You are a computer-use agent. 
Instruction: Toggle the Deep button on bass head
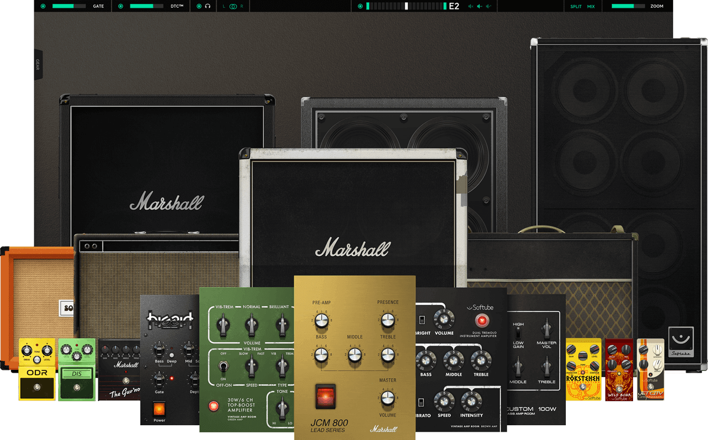tap(171, 356)
